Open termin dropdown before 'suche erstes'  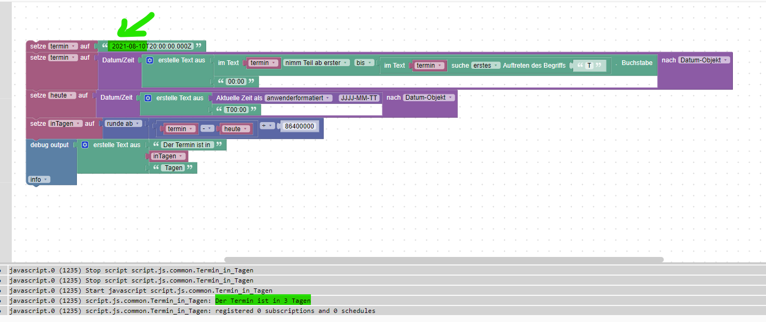(430, 66)
